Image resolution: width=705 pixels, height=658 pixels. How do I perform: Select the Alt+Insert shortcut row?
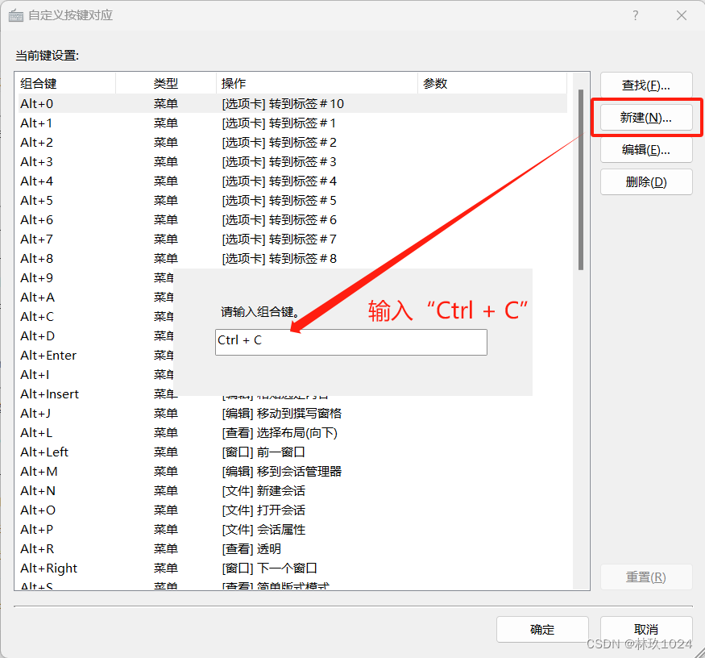pyautogui.click(x=48, y=394)
